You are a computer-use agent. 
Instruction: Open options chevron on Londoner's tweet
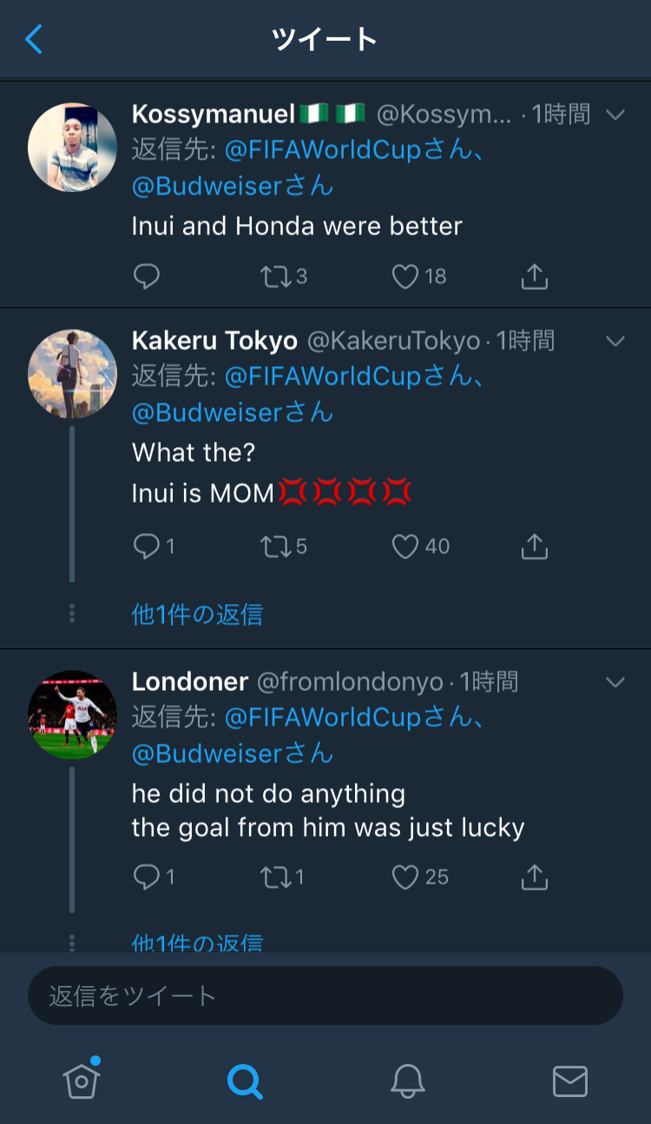pos(615,682)
